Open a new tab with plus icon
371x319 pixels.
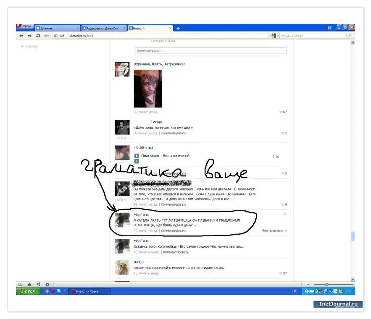pos(178,28)
